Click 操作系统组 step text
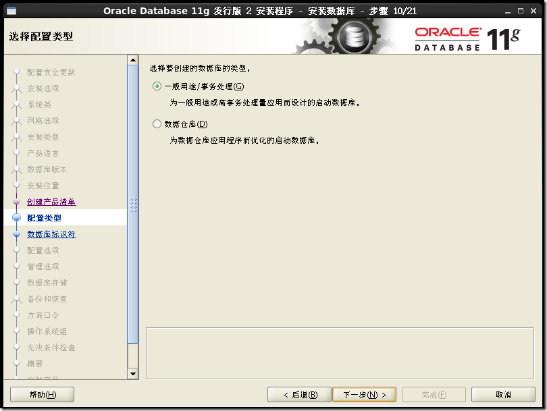 (x=47, y=331)
